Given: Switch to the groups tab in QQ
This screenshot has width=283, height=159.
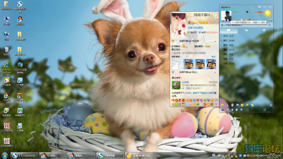Looking at the screenshot, I should click(x=246, y=30).
